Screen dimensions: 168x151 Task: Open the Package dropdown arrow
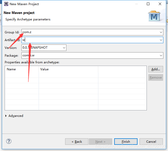[161, 55]
